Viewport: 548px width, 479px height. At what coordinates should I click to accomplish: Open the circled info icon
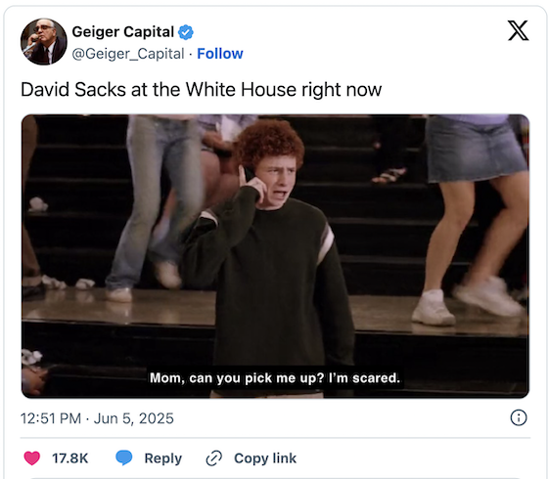coord(519,417)
